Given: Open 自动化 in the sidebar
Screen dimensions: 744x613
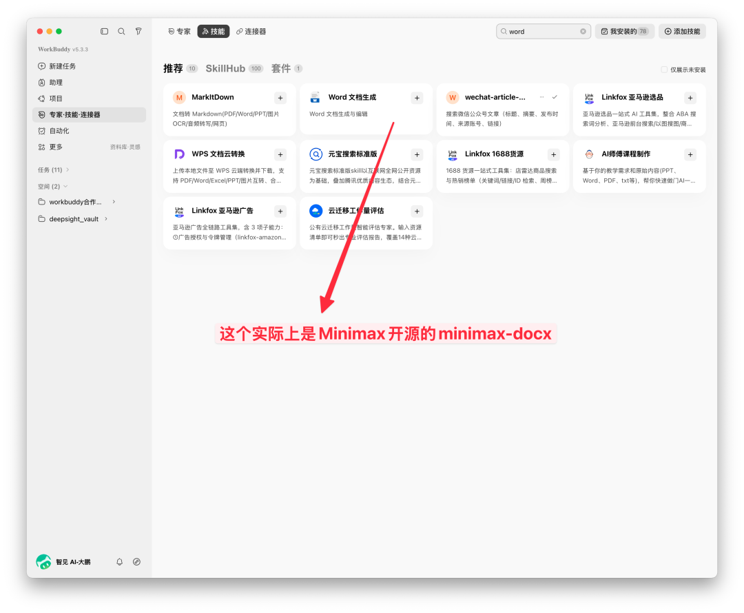Looking at the screenshot, I should pyautogui.click(x=89, y=131).
